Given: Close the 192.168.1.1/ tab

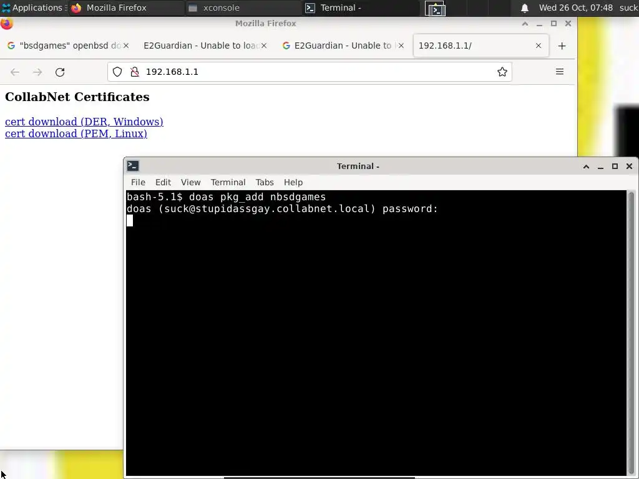Looking at the screenshot, I should [x=539, y=46].
